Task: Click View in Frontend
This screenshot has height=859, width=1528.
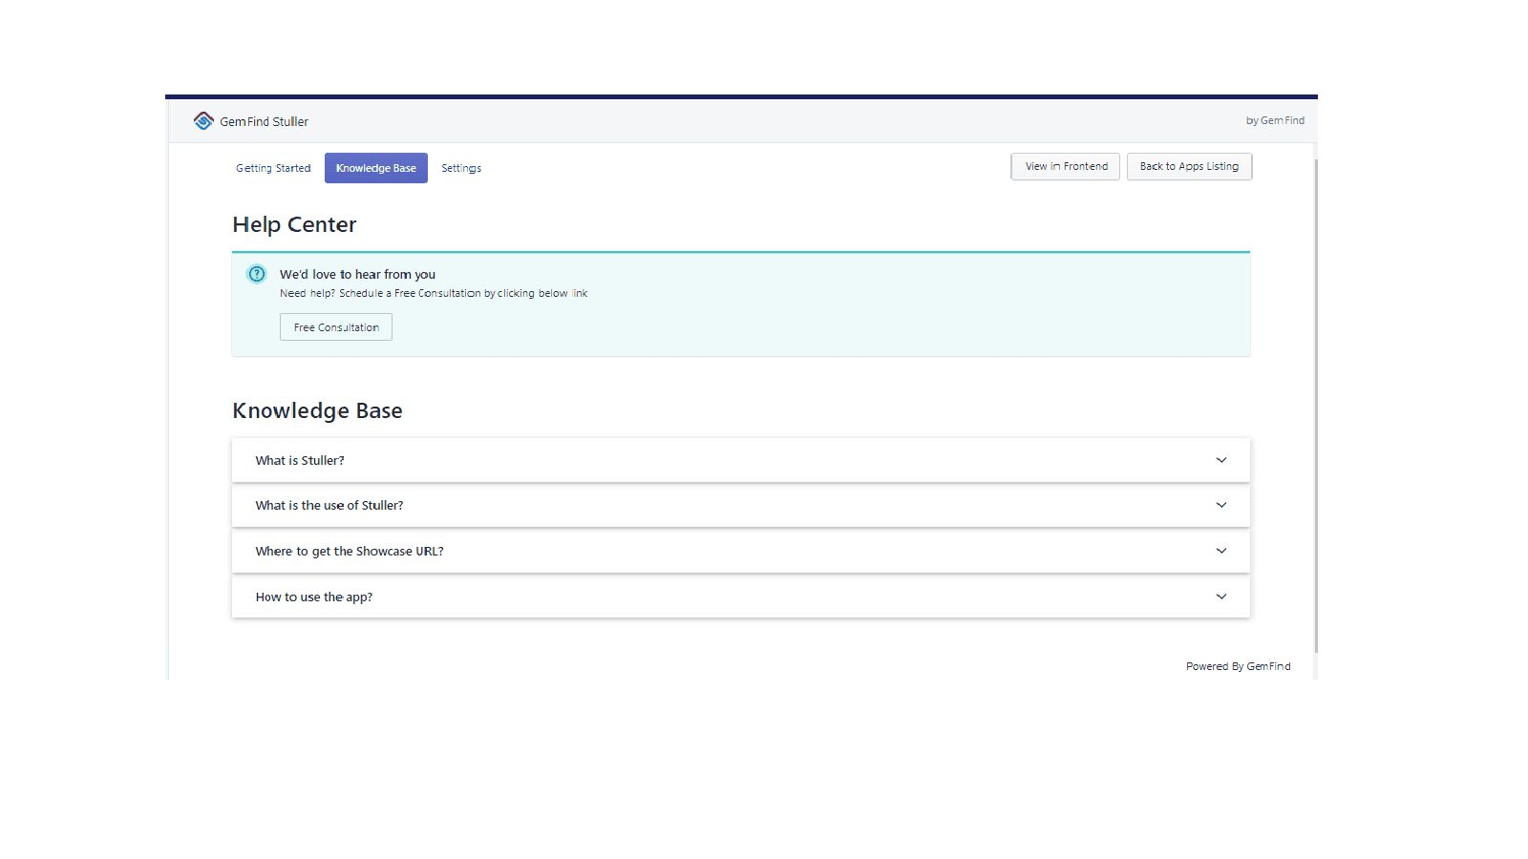Action: point(1064,166)
